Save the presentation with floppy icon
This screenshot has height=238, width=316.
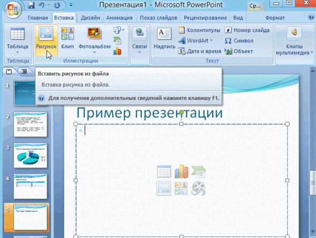[x=31, y=5]
